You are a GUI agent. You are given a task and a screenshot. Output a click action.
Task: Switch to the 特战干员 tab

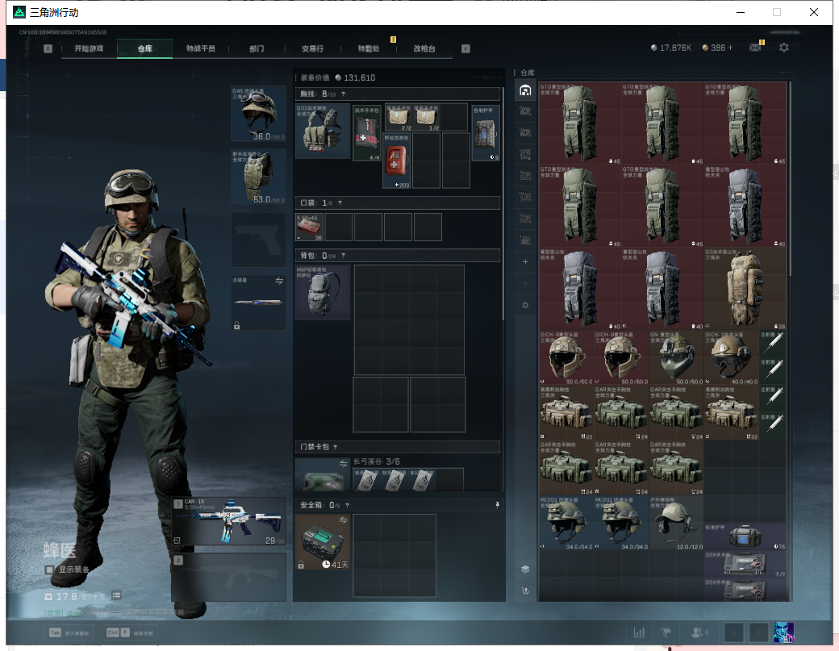click(x=201, y=48)
